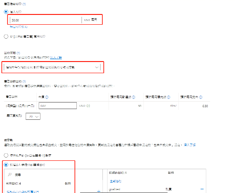The width and height of the screenshot is (244, 193).
Task: Click the remove all link in the selected goals
Action: point(115,181)
